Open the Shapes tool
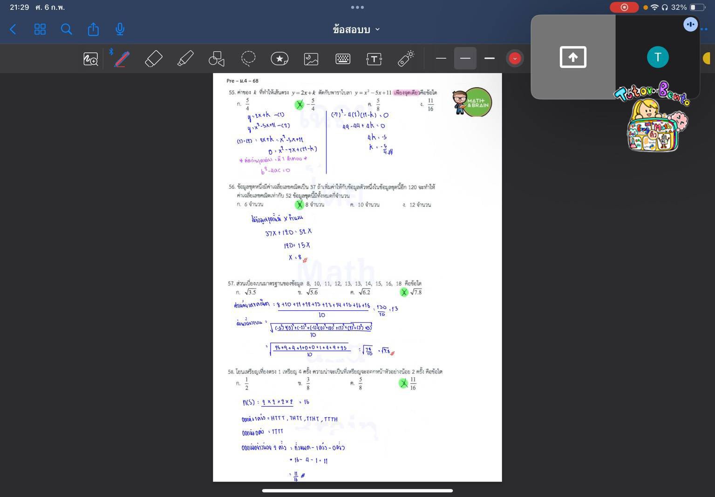This screenshot has width=715, height=497. [x=216, y=58]
